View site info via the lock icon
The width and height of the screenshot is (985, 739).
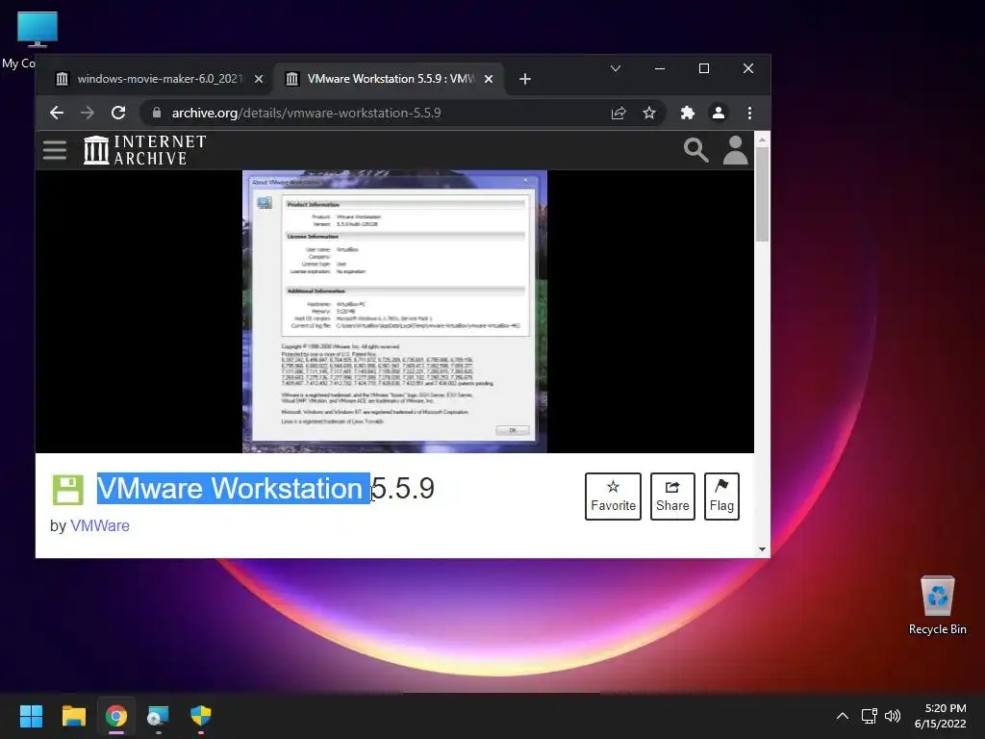[x=157, y=114]
